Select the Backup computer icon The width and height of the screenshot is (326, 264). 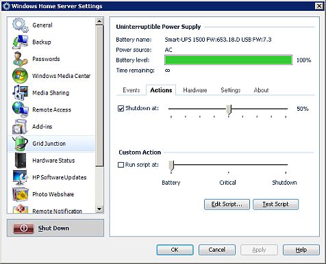(21, 42)
